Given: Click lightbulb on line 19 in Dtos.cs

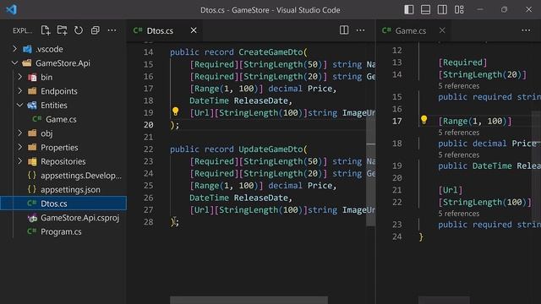Looking at the screenshot, I should point(175,111).
